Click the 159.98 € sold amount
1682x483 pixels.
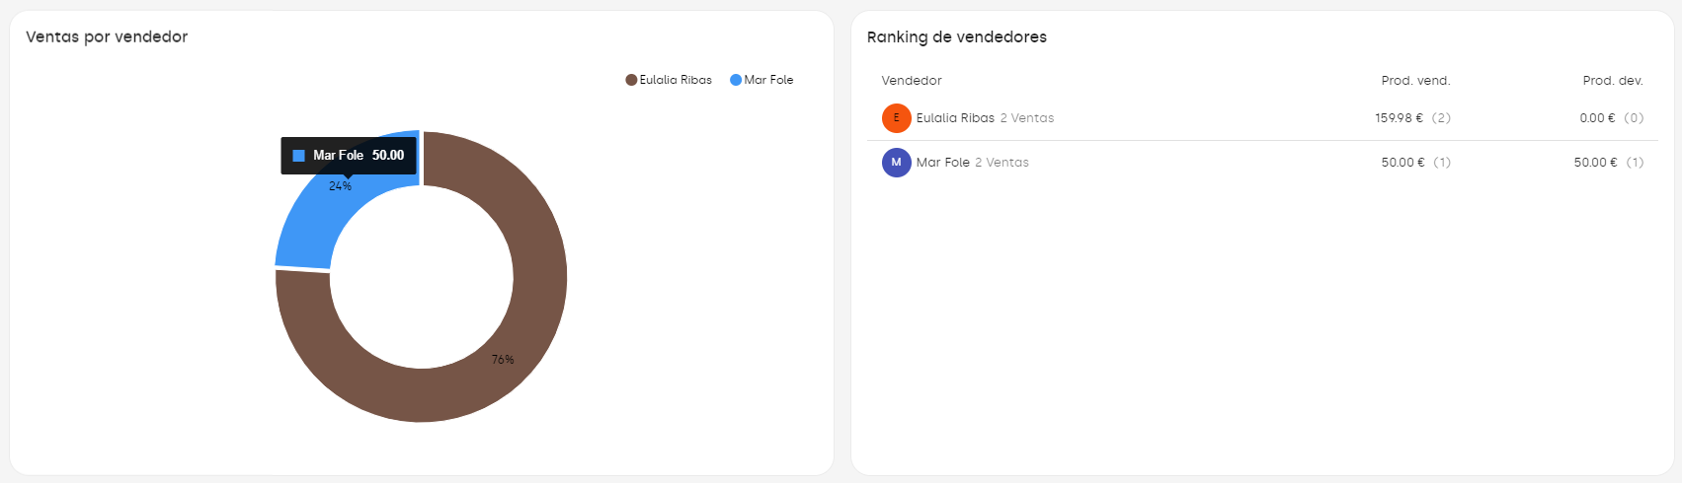pyautogui.click(x=1399, y=118)
